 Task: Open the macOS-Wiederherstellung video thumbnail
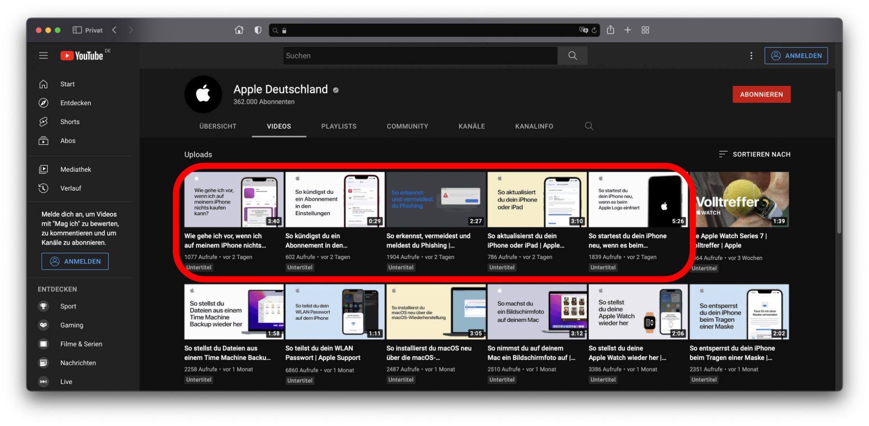(436, 312)
